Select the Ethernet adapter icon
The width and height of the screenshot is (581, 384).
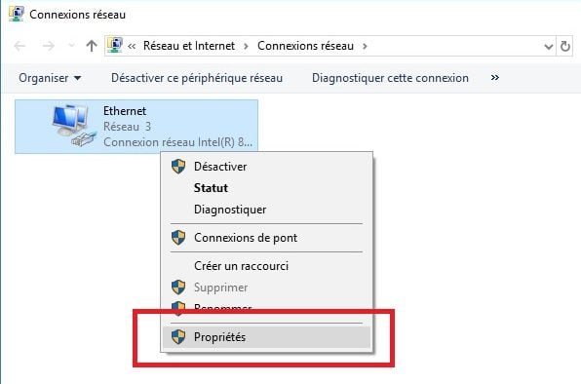74,126
